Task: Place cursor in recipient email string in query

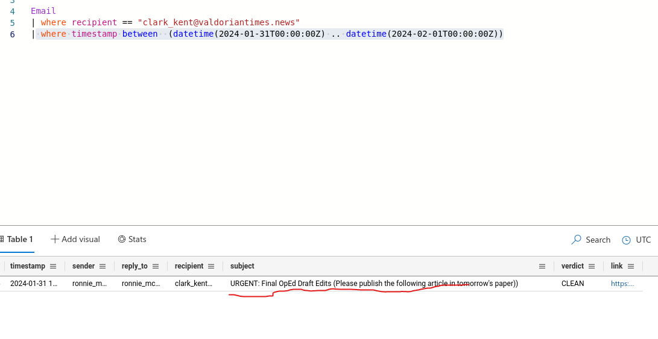Action: pos(218,22)
